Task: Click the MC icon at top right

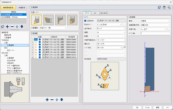Action: pos(169,7)
